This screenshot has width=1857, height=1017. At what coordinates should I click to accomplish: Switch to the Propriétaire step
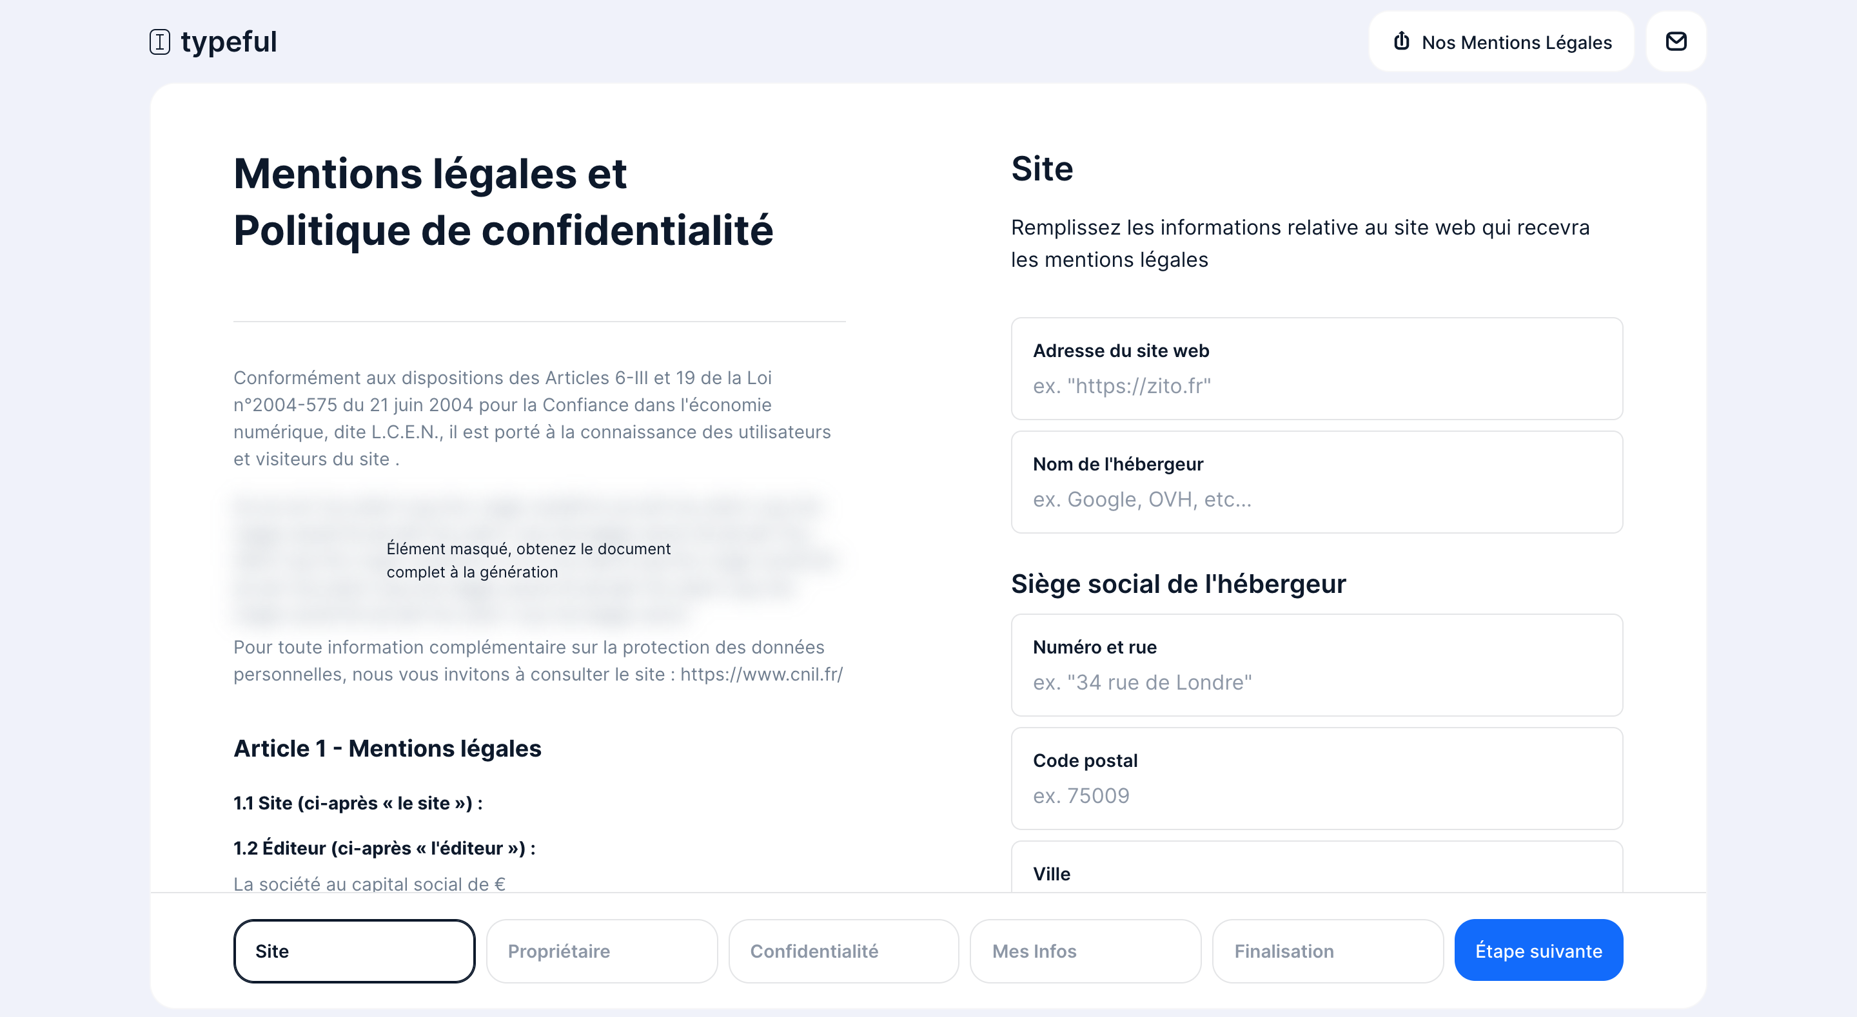pyautogui.click(x=602, y=951)
